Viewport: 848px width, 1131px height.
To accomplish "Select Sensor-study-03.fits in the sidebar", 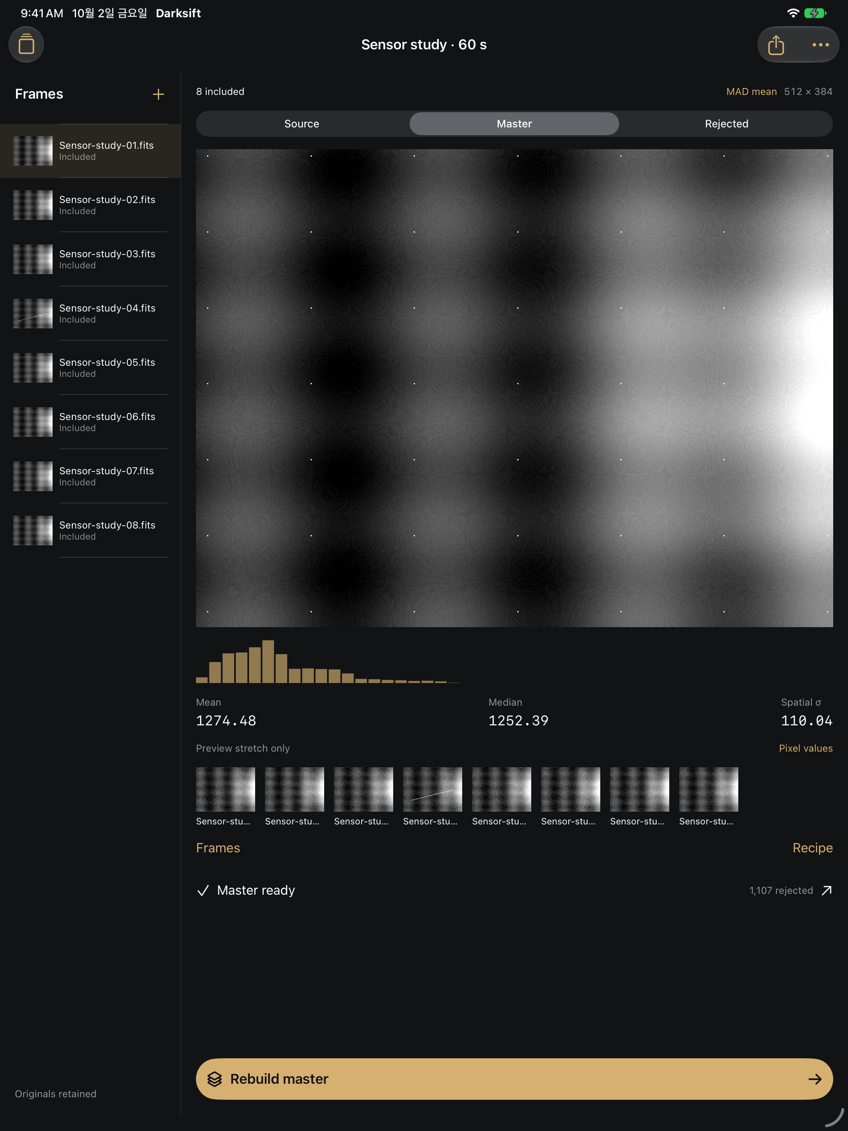I will point(90,259).
